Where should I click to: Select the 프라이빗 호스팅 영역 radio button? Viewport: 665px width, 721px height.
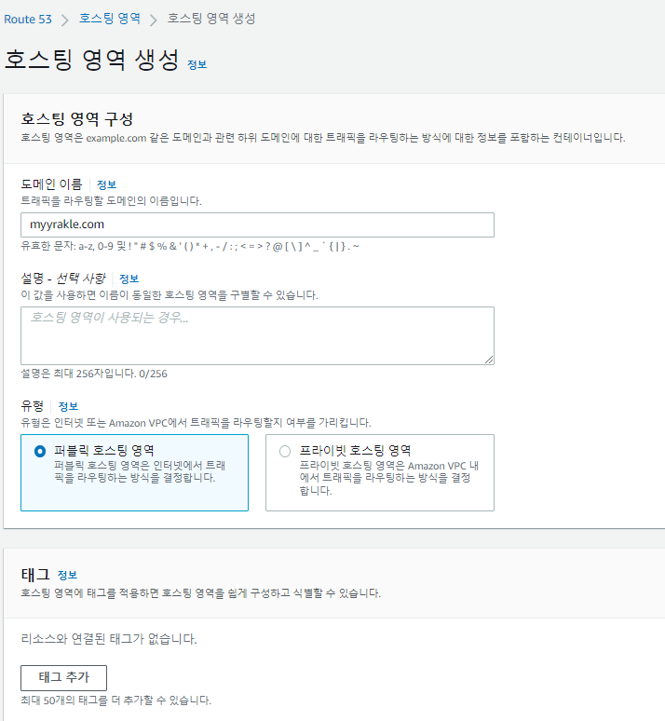pos(285,451)
